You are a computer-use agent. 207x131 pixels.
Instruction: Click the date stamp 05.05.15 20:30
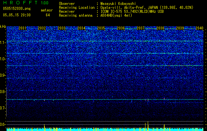[17, 15]
